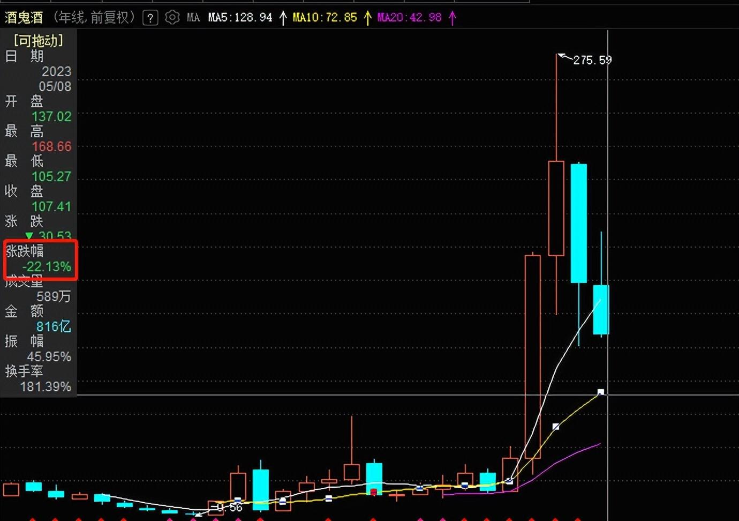
Task: Click the 275.59 peak price label
Action: click(x=592, y=60)
